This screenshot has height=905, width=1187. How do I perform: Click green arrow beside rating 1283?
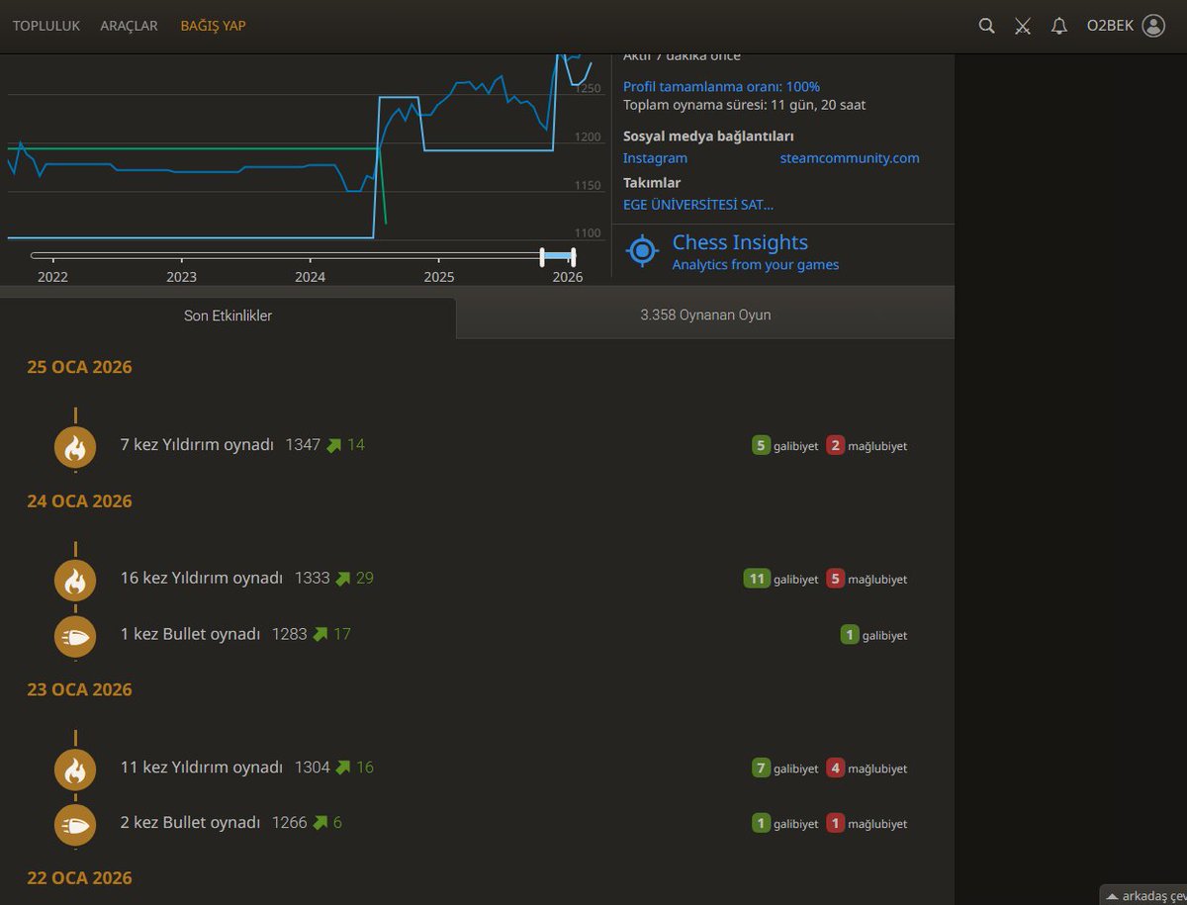(320, 634)
